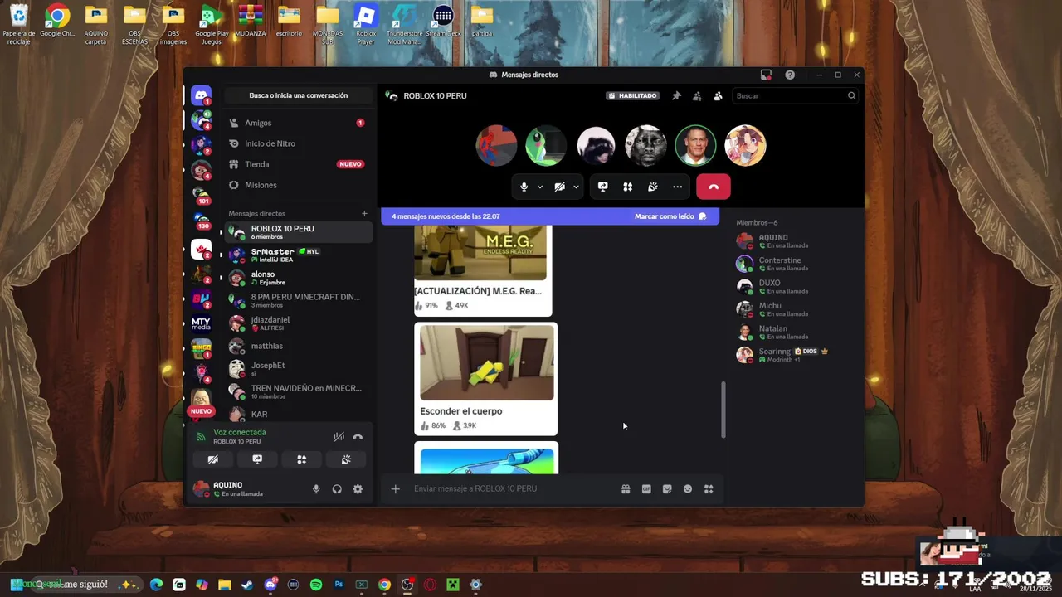
Task: Toggle noise suppression in voice panel
Action: pyautogui.click(x=339, y=436)
